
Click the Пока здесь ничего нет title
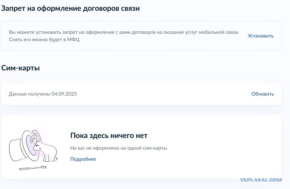(x=109, y=136)
